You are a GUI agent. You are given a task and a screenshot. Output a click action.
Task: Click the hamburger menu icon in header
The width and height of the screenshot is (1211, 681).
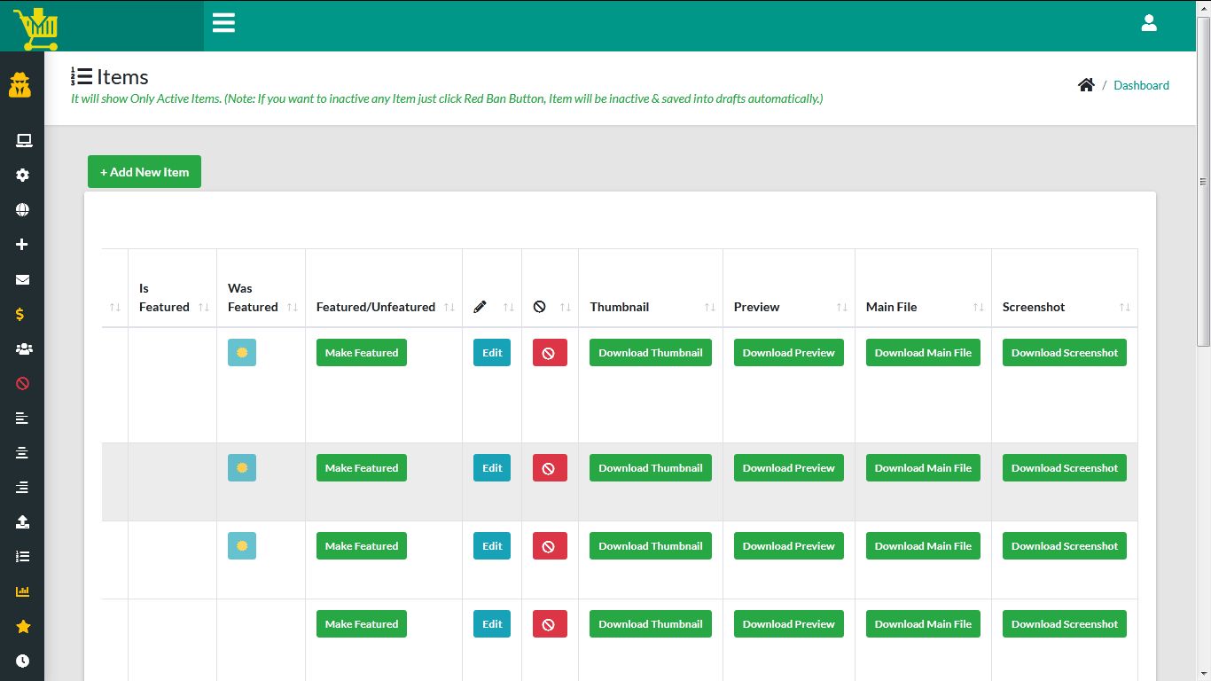point(223,23)
